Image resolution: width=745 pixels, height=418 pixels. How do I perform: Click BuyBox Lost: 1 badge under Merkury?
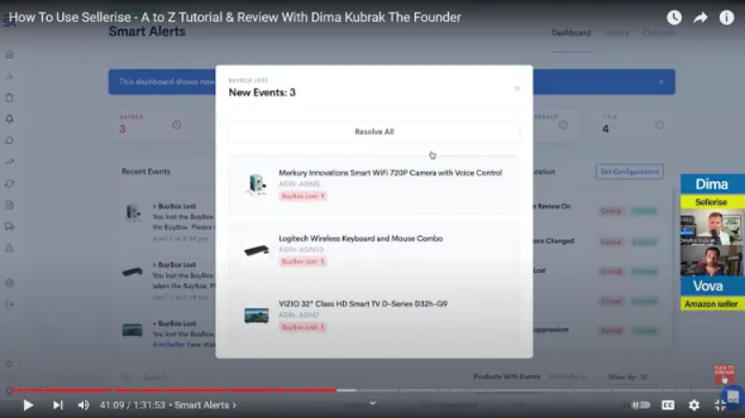[x=303, y=197]
